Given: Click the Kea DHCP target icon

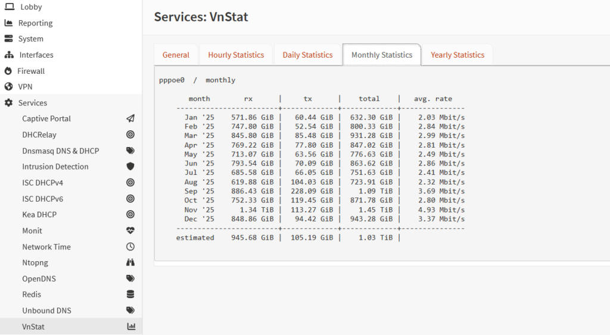Looking at the screenshot, I should (130, 214).
